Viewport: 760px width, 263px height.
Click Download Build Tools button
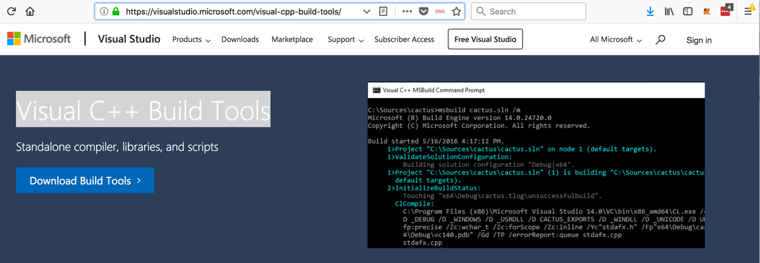click(85, 180)
